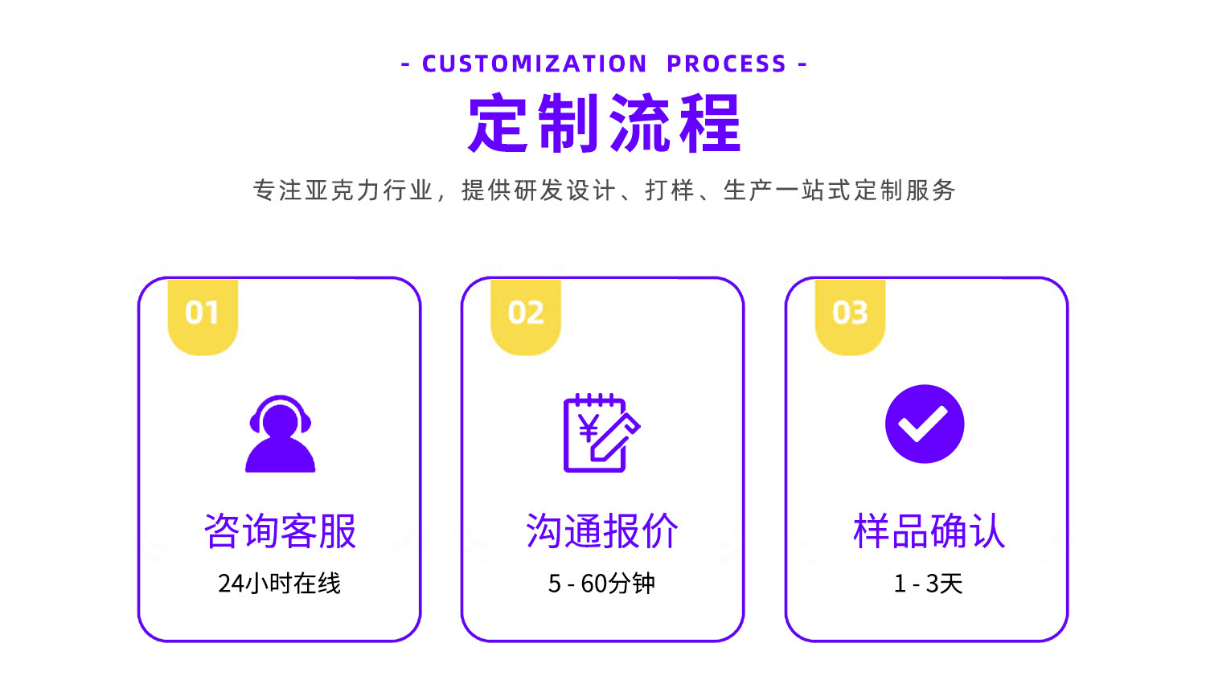This screenshot has height=676, width=1206.
Task: Click the word CUSTOMIZATION in the header
Action: coord(535,64)
